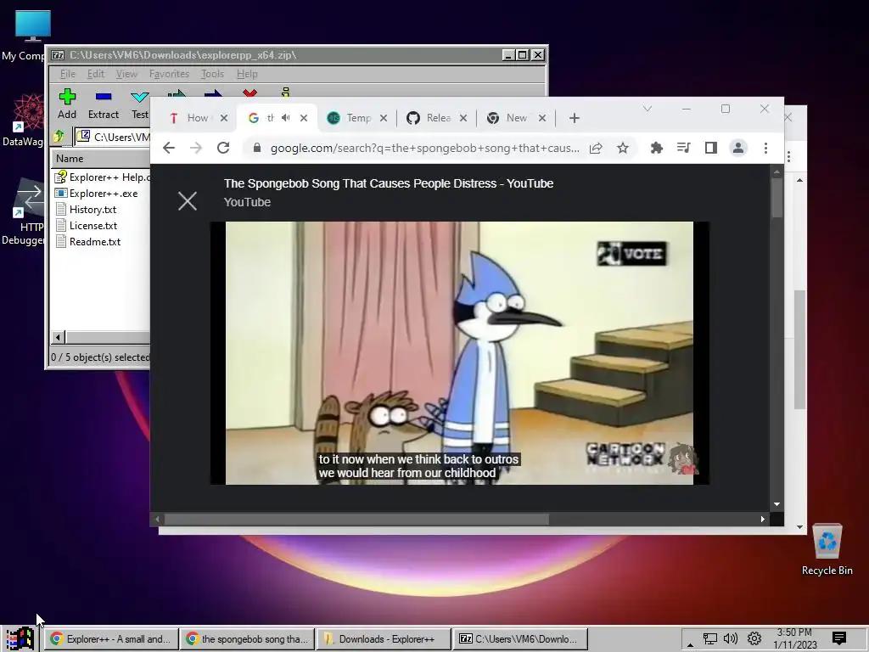Share this page from address bar
869x652 pixels.
[596, 148]
